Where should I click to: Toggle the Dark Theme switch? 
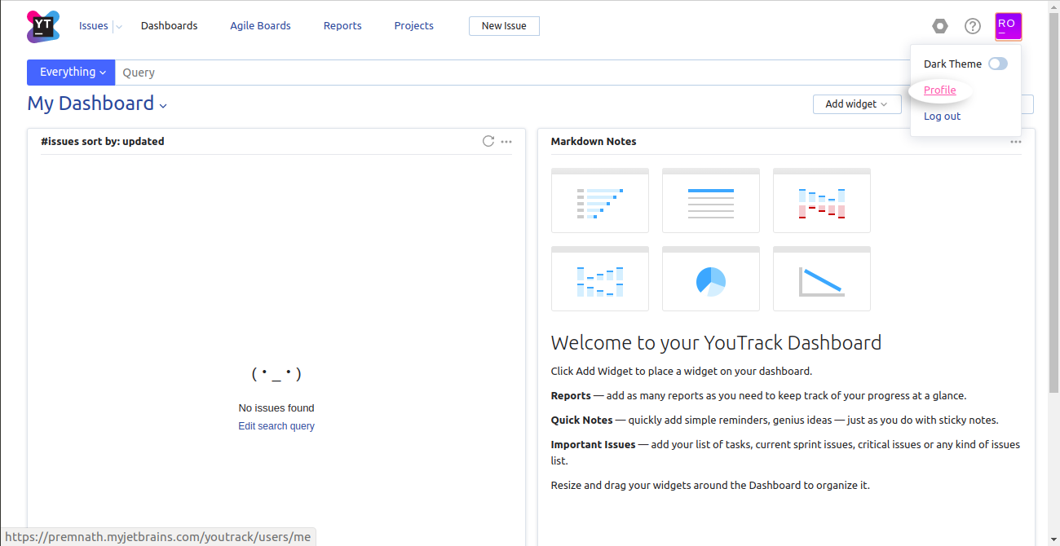pyautogui.click(x=998, y=64)
